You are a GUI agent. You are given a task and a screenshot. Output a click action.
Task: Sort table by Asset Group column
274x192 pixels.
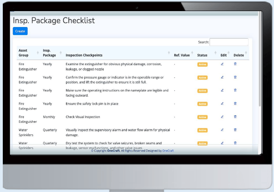pyautogui.click(x=23, y=53)
